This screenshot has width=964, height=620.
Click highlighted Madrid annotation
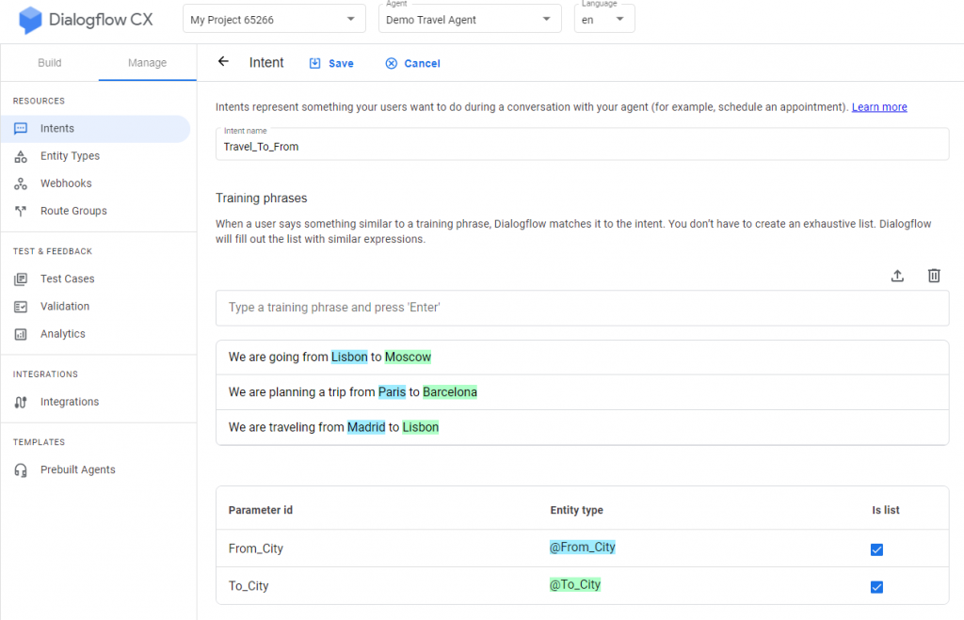coord(366,427)
